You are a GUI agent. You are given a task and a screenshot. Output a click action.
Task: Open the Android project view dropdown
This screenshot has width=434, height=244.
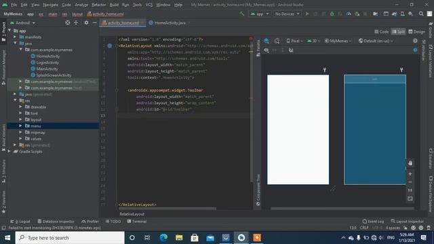coord(22,22)
